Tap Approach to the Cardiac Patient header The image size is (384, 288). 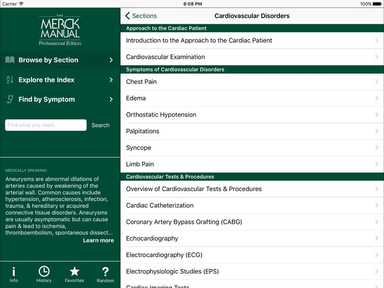tap(252, 28)
